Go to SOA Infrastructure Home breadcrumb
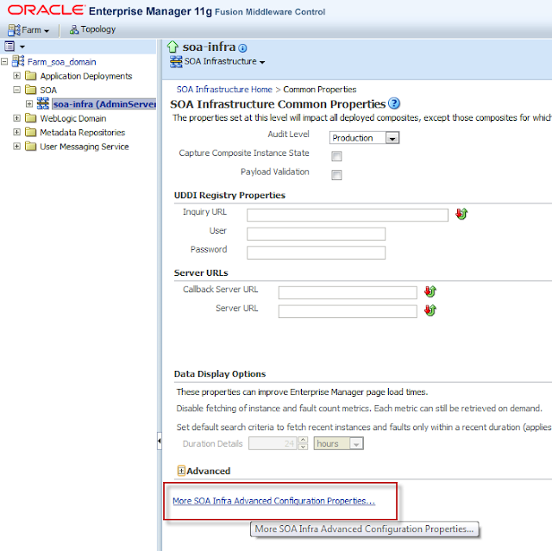This screenshot has width=552, height=551. coord(224,90)
